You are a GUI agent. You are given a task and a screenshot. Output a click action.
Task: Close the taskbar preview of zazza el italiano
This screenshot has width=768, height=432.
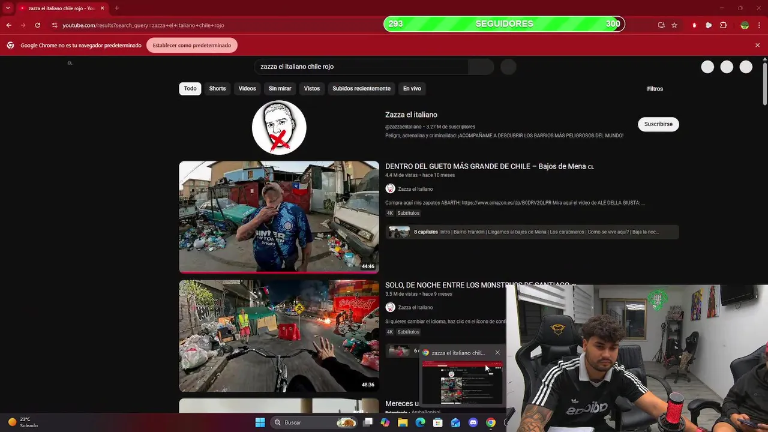[497, 353]
